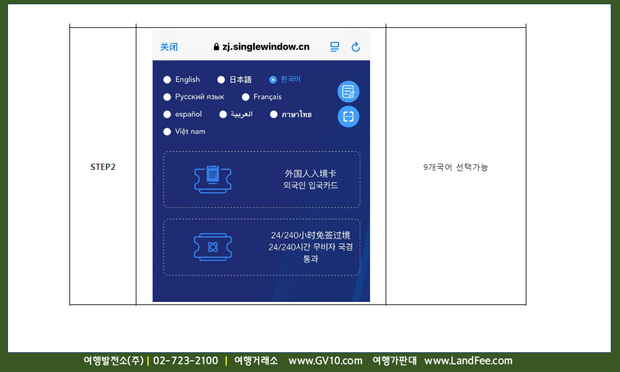The image size is (620, 372).
Task: Click the zj.singlewindow.cn address text
Action: [x=266, y=46]
